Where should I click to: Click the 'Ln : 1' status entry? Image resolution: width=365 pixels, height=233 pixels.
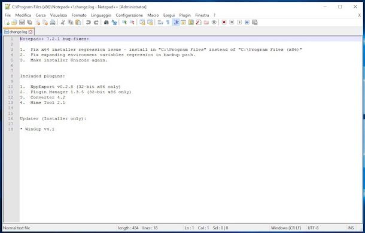189,228
